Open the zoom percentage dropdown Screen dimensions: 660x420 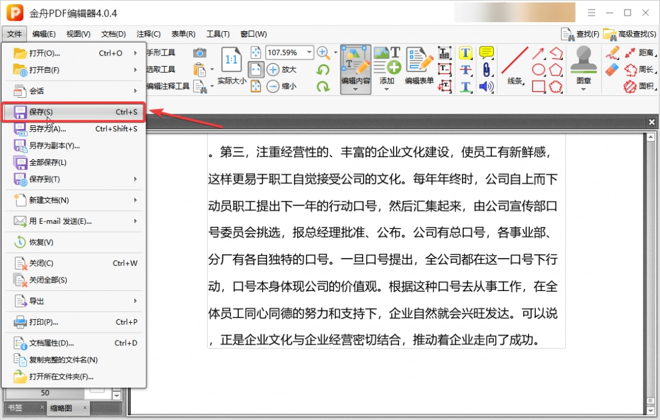[309, 53]
